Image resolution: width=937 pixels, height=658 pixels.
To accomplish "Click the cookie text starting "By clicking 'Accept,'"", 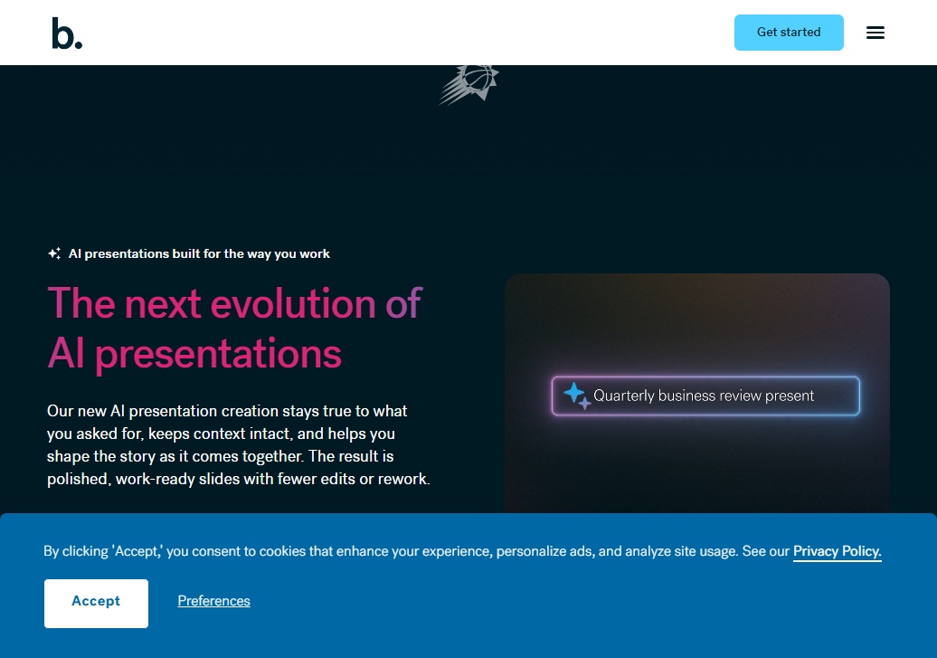I will pos(462,551).
